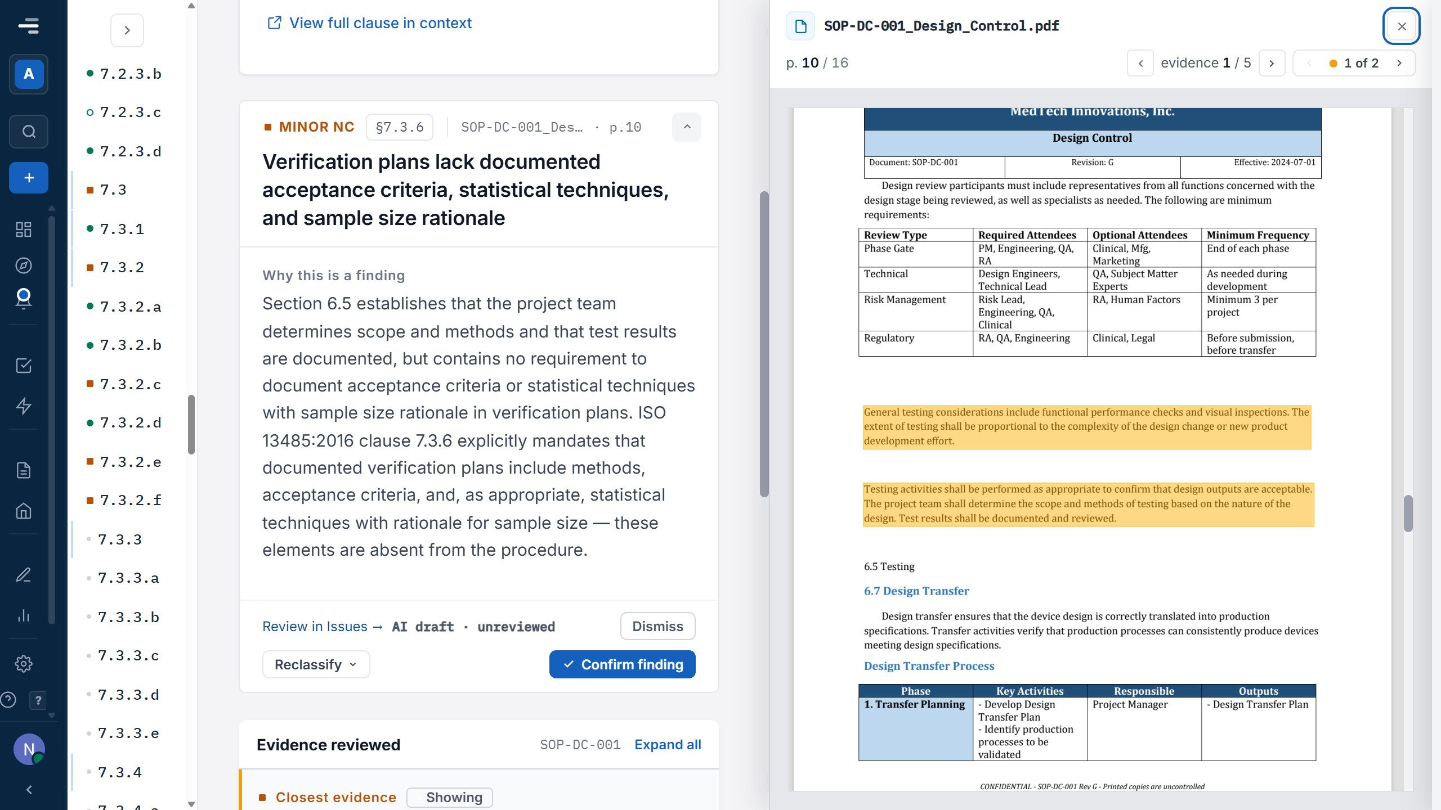The width and height of the screenshot is (1441, 810).
Task: Select clause 7.2.3.d in tree
Action: coord(125,151)
